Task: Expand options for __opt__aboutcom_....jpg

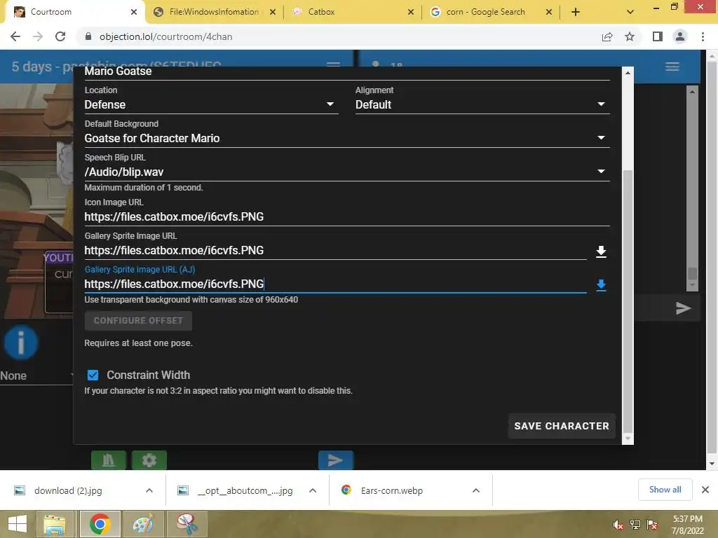Action: click(313, 490)
